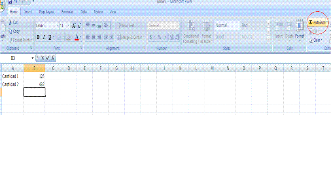The image size is (331, 182).
Task: Decrease font size with Shrink Font icon
Action: 79,26
